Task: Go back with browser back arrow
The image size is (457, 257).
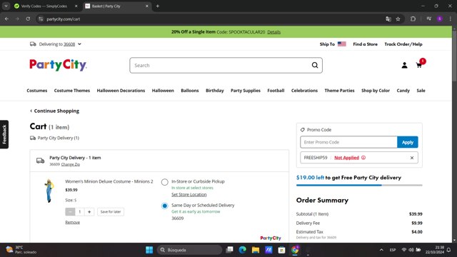Action: (x=6, y=19)
